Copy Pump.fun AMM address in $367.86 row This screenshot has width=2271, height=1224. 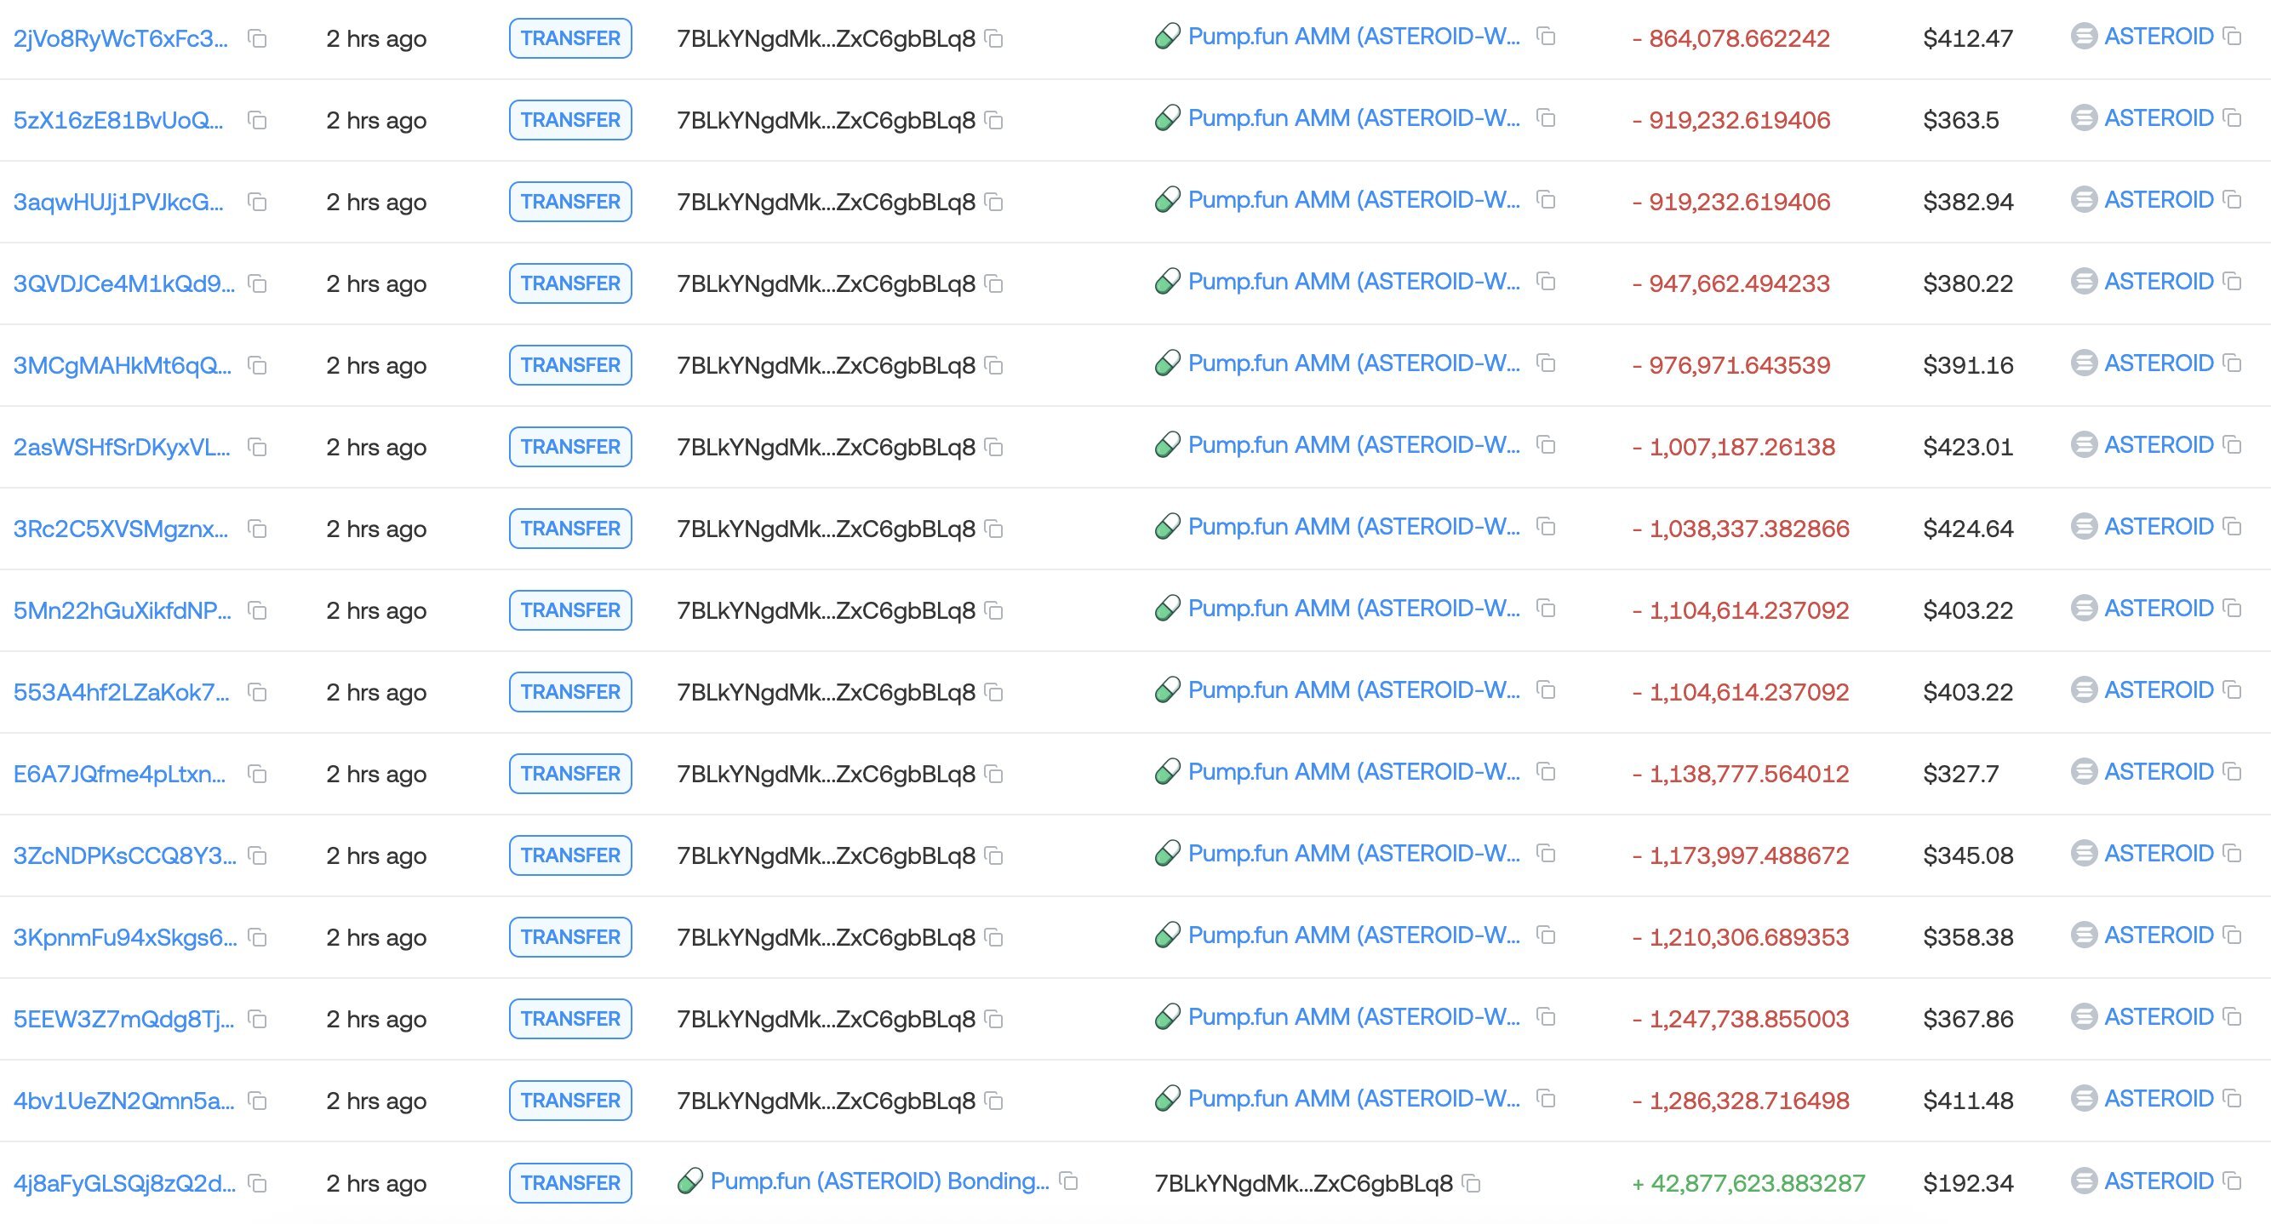(x=1546, y=1017)
